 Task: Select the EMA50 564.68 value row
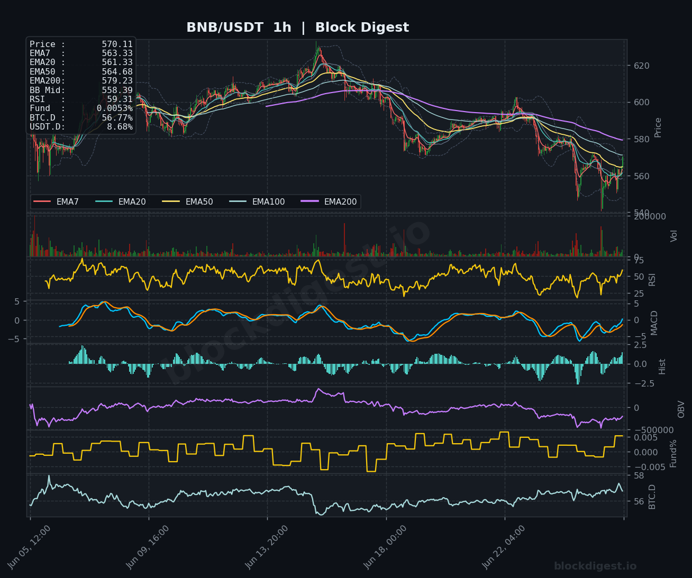(x=81, y=71)
